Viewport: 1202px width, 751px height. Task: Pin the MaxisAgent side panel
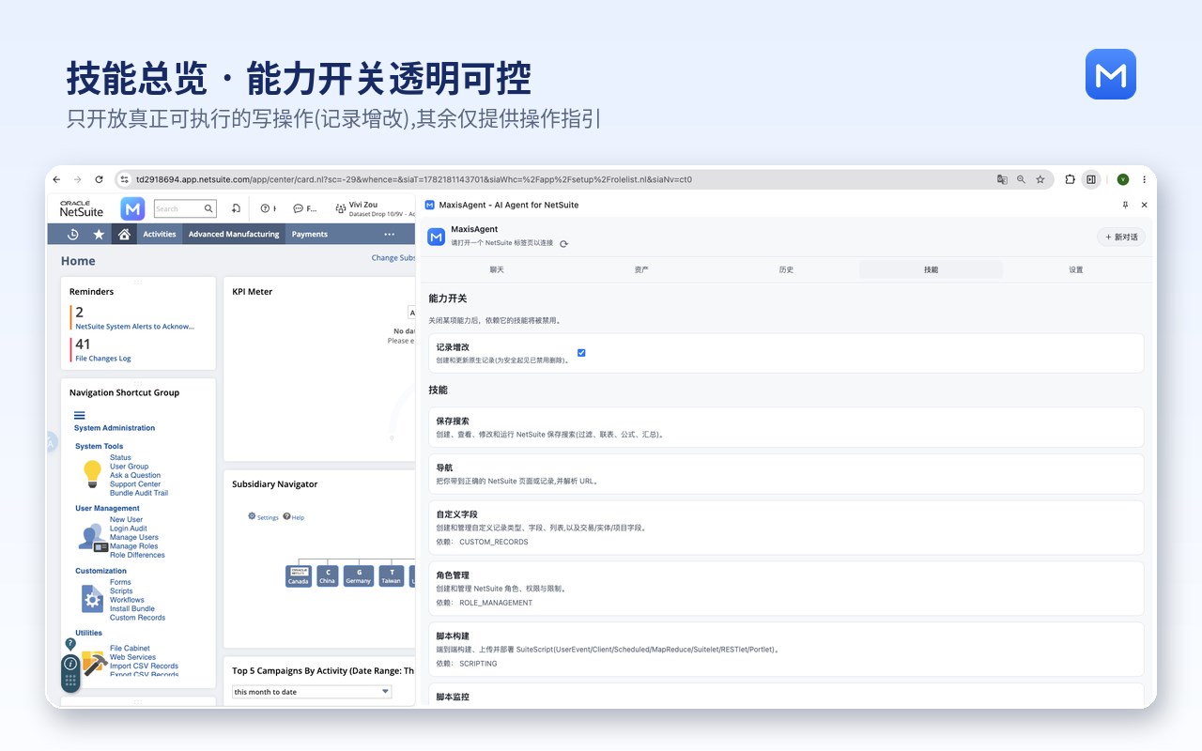(1125, 205)
